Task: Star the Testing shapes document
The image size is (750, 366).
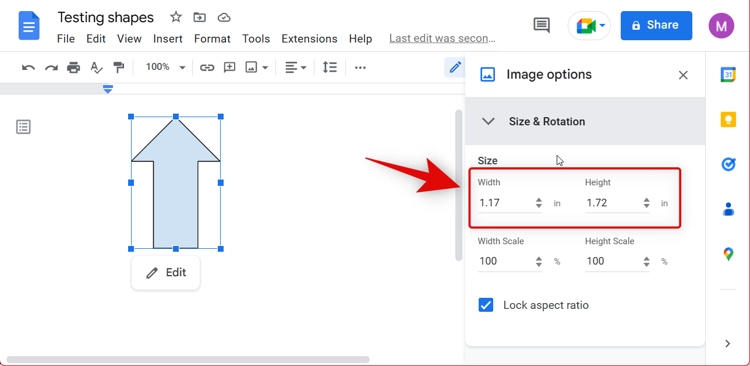Action: tap(176, 17)
